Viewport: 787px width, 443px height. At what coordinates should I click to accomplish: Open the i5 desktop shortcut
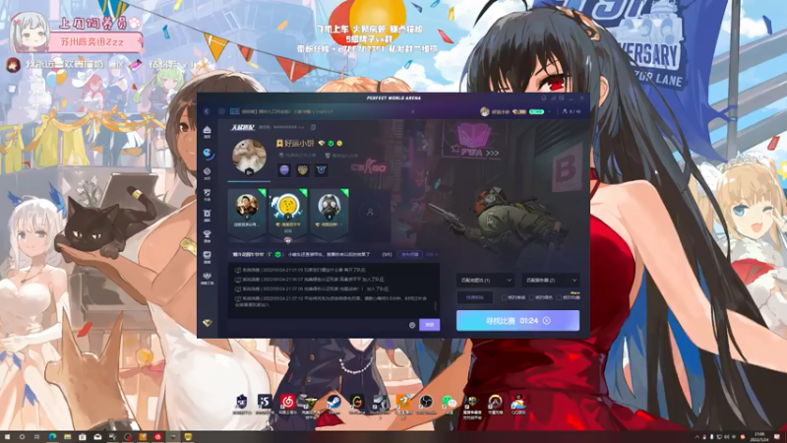tap(265, 404)
